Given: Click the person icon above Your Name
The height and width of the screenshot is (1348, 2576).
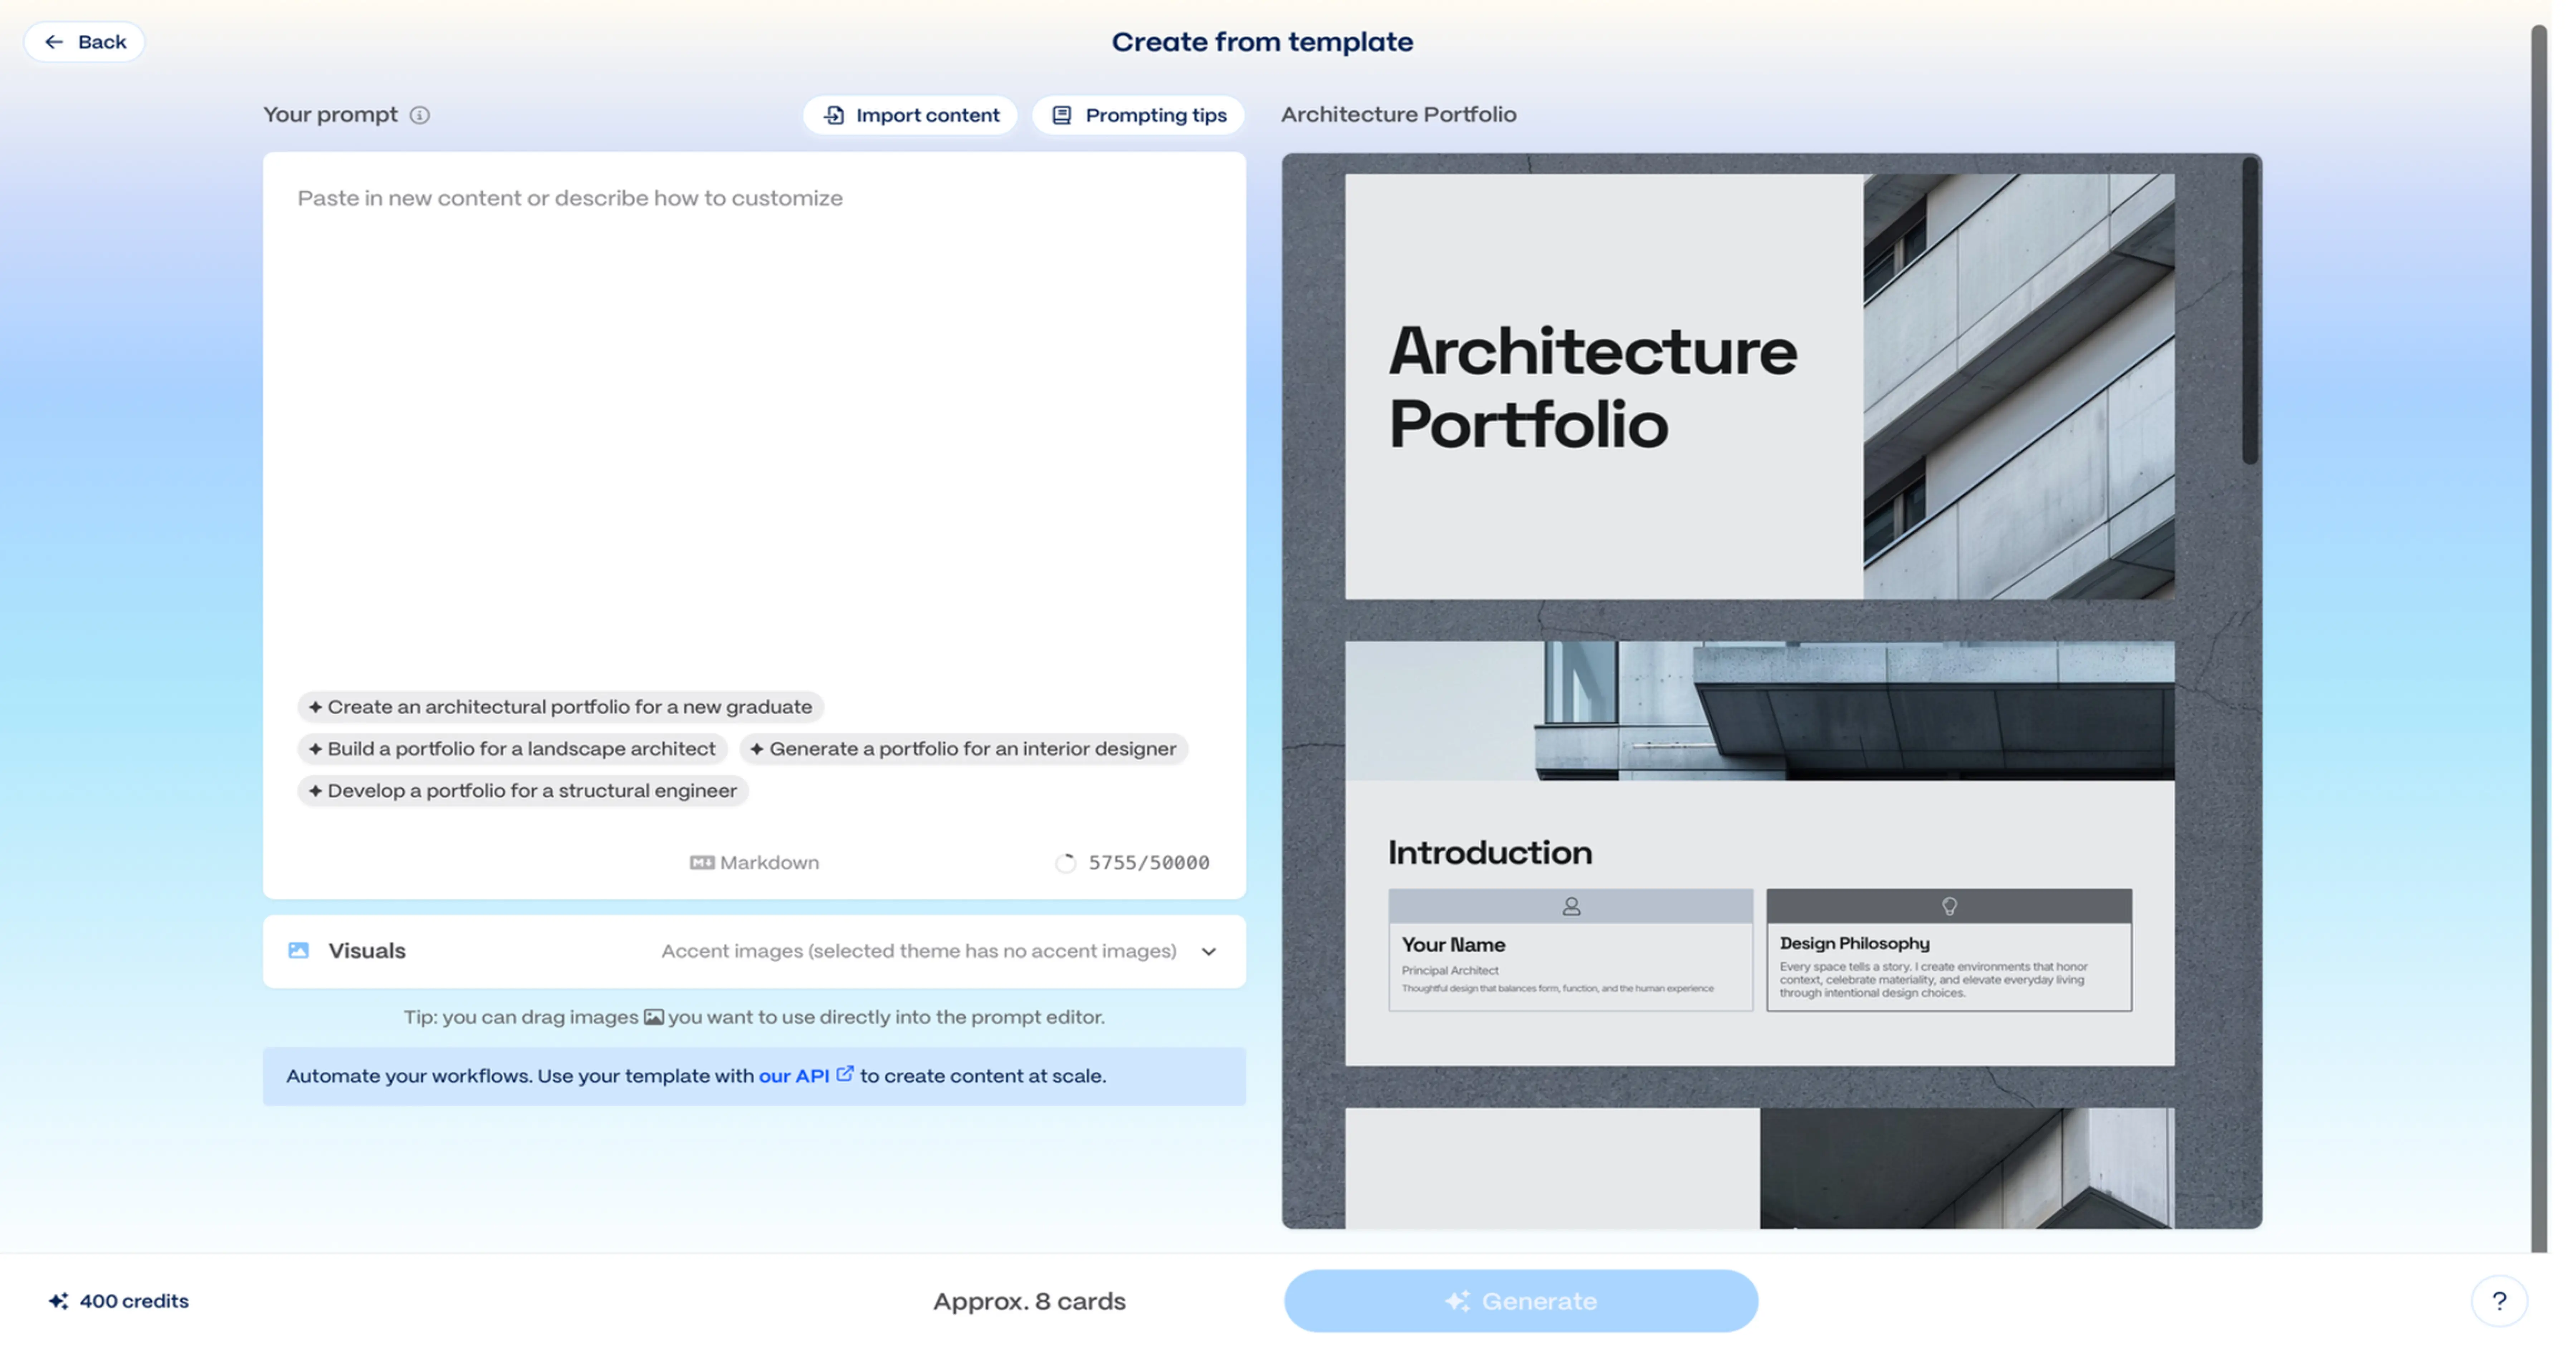Looking at the screenshot, I should coord(1571,906).
